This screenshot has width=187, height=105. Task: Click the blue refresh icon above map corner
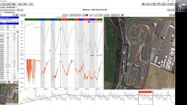174,15
